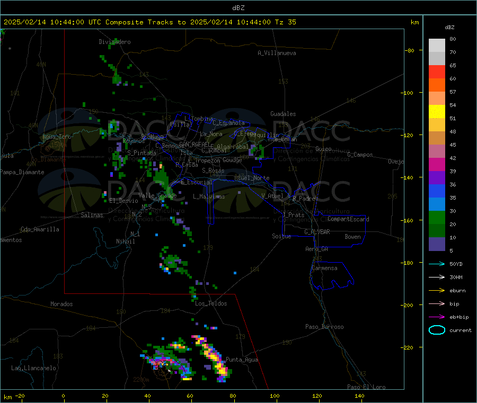Click the Lag.Llancanelo map label
The height and width of the screenshot is (403, 477).
click(x=33, y=368)
